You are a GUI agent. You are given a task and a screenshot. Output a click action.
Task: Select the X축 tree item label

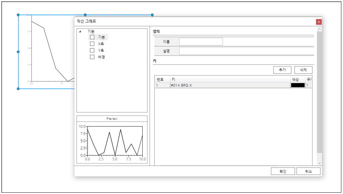(101, 44)
